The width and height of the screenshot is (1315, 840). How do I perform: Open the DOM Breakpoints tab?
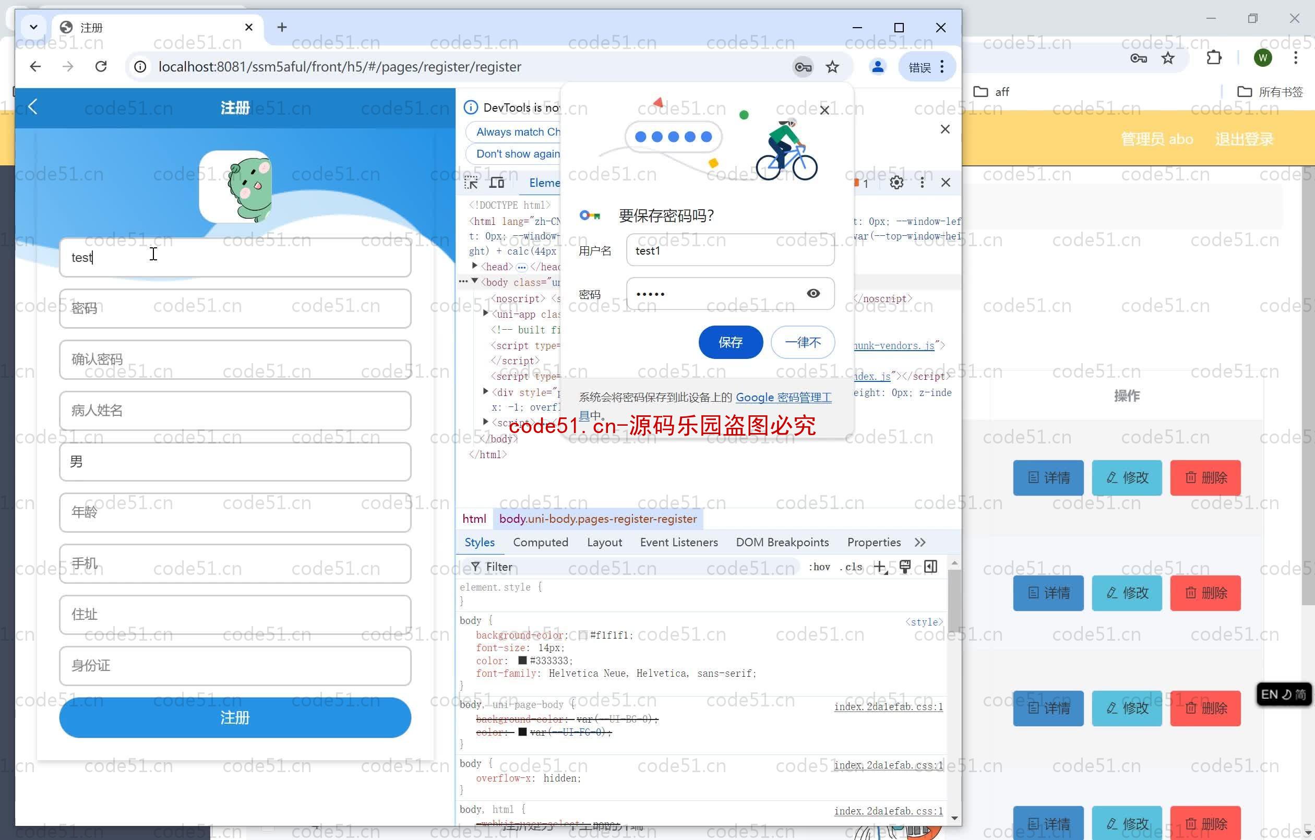pyautogui.click(x=782, y=542)
